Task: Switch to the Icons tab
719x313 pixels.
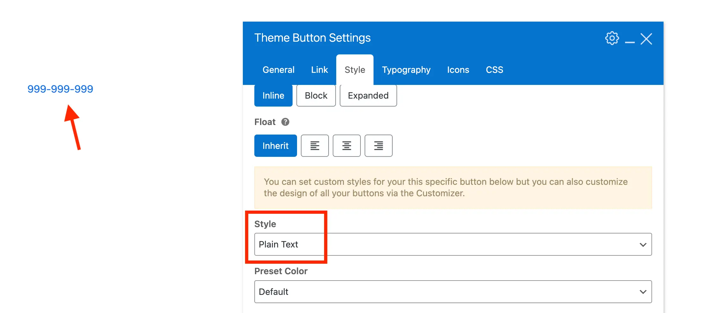Action: point(458,70)
